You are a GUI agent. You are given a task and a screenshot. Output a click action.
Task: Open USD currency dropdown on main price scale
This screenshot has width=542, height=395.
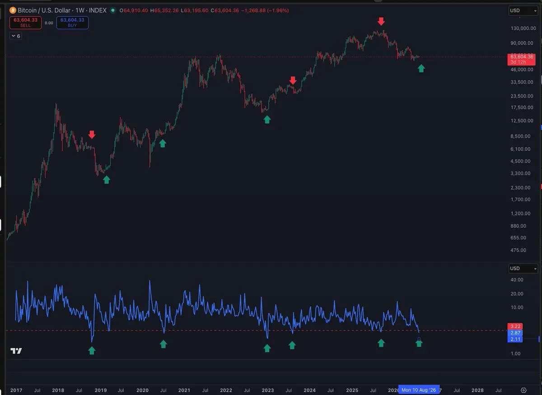tap(523, 10)
